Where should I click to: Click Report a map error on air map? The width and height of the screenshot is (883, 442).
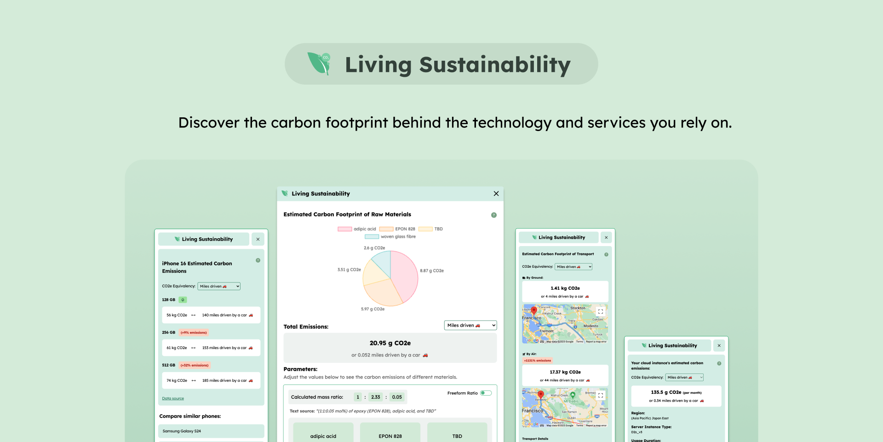(596, 425)
